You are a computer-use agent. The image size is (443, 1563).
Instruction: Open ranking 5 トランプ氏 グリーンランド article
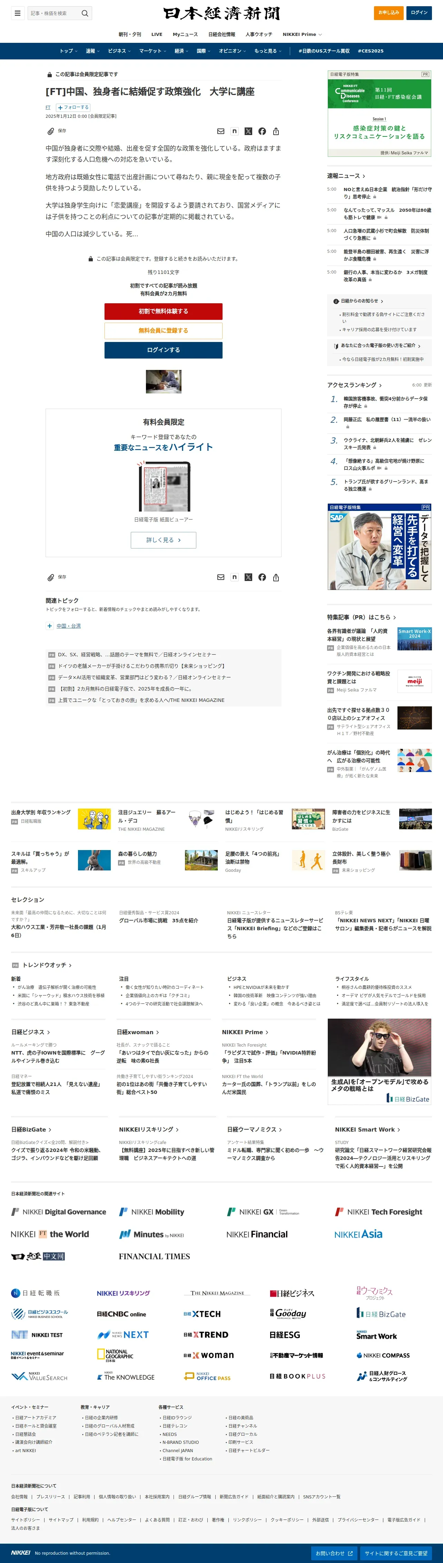(385, 485)
